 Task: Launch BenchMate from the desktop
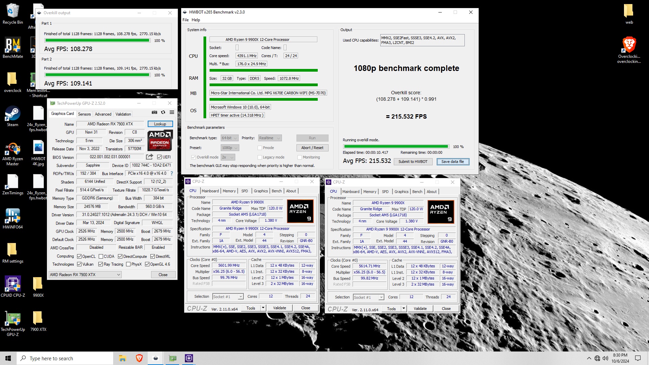(13, 48)
